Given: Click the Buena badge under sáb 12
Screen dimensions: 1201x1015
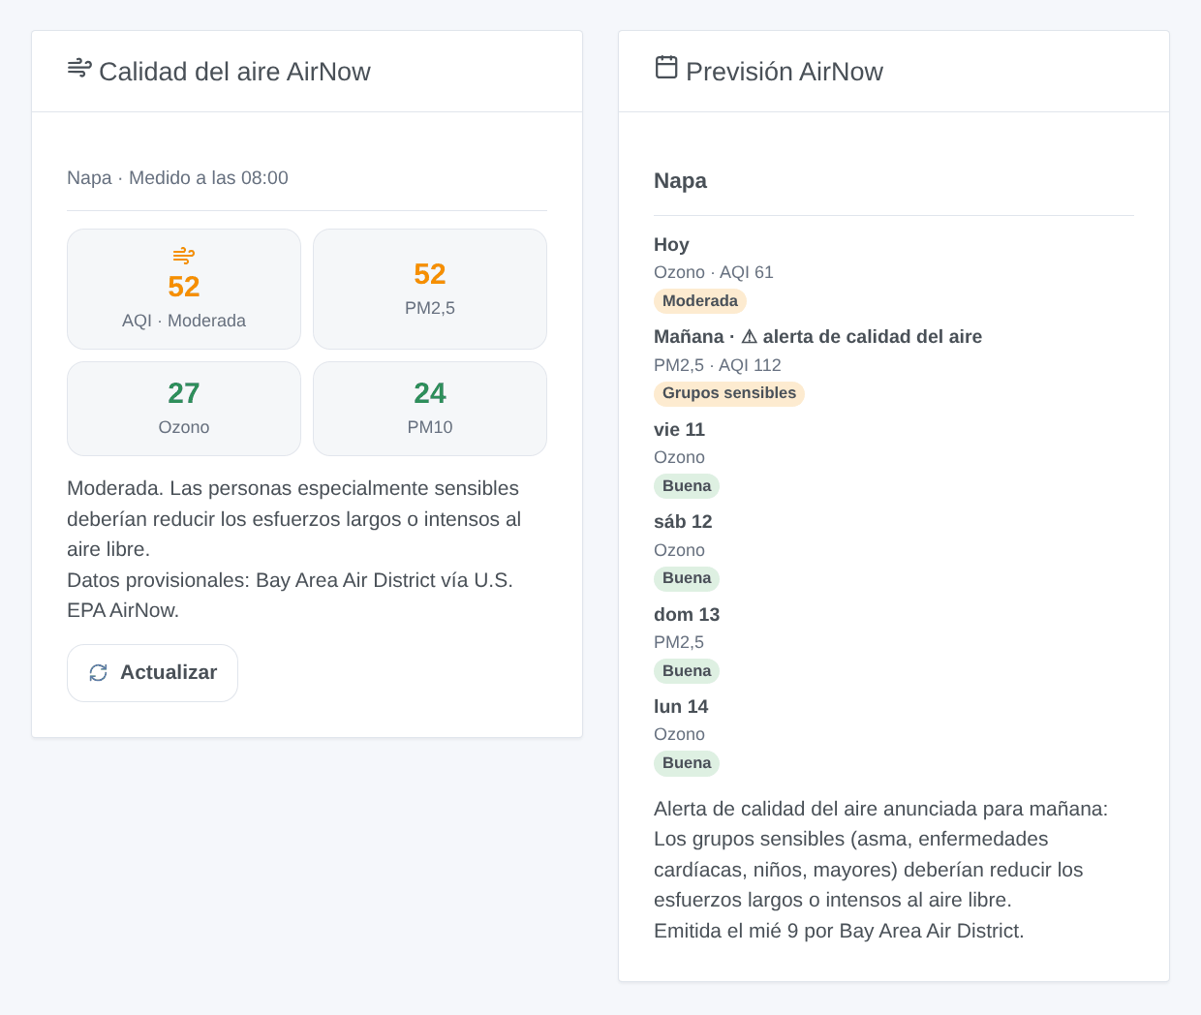Looking at the screenshot, I should click(x=687, y=578).
